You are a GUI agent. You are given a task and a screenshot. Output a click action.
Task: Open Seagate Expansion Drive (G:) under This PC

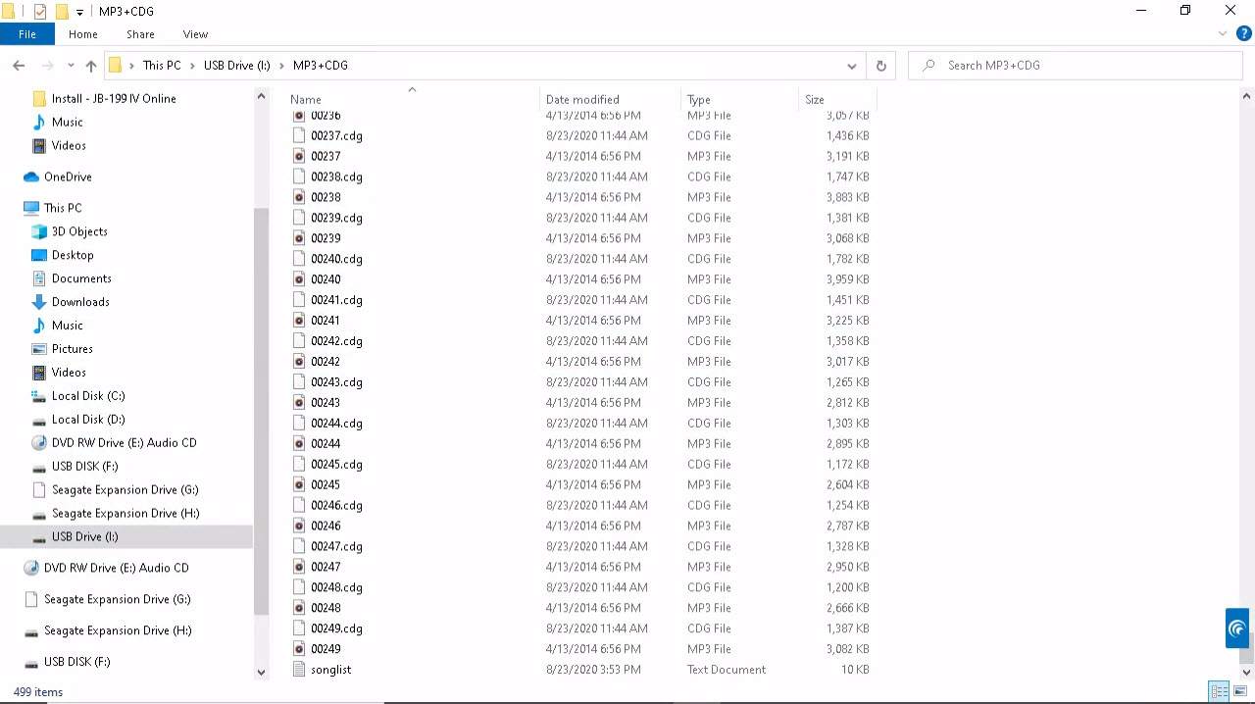125,490
